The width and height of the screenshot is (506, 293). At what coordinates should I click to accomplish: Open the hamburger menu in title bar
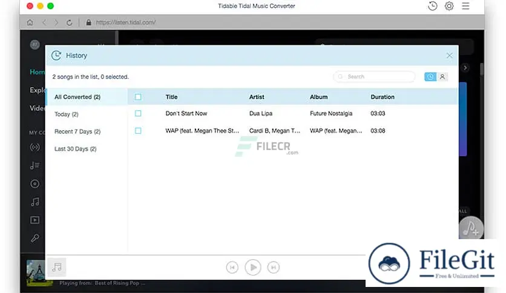(465, 6)
